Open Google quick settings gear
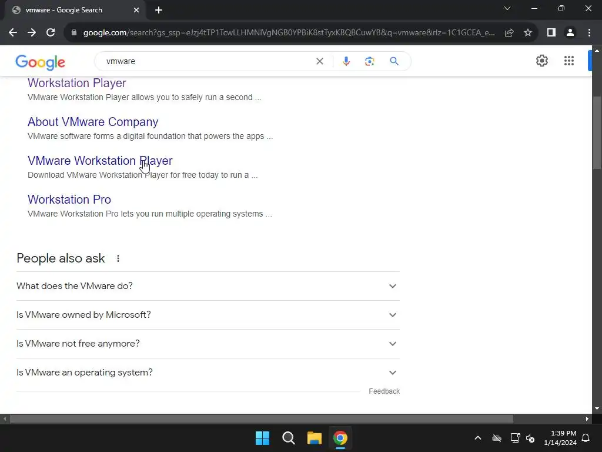Viewport: 602px width, 452px height. tap(541, 61)
